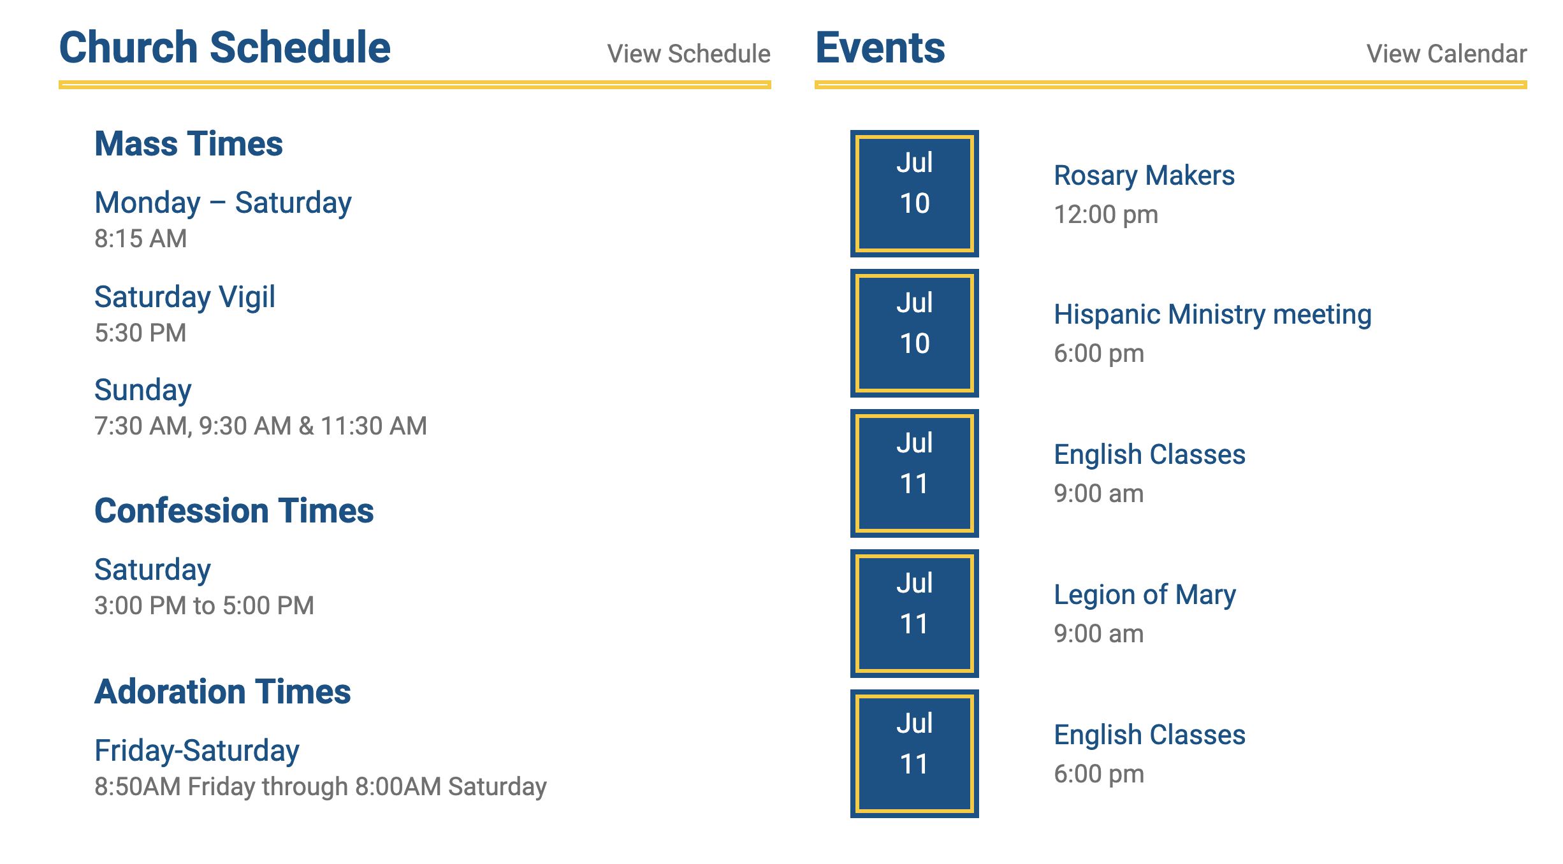This screenshot has height=864, width=1563.
Task: Click the Confession Times heading
Action: click(234, 511)
